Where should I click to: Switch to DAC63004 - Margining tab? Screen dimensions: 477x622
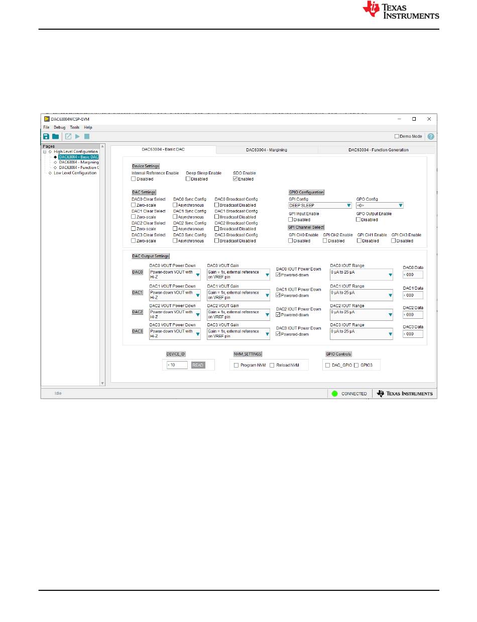coord(267,150)
